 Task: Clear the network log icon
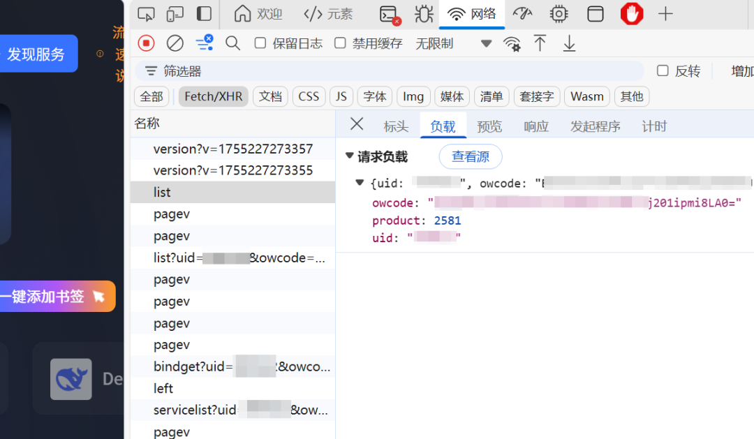tap(175, 43)
